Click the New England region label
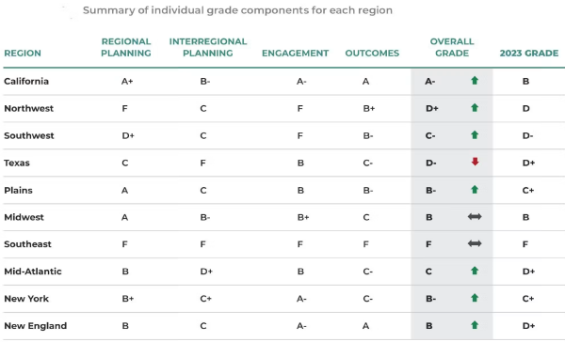This screenshot has height=342, width=565. 36,326
